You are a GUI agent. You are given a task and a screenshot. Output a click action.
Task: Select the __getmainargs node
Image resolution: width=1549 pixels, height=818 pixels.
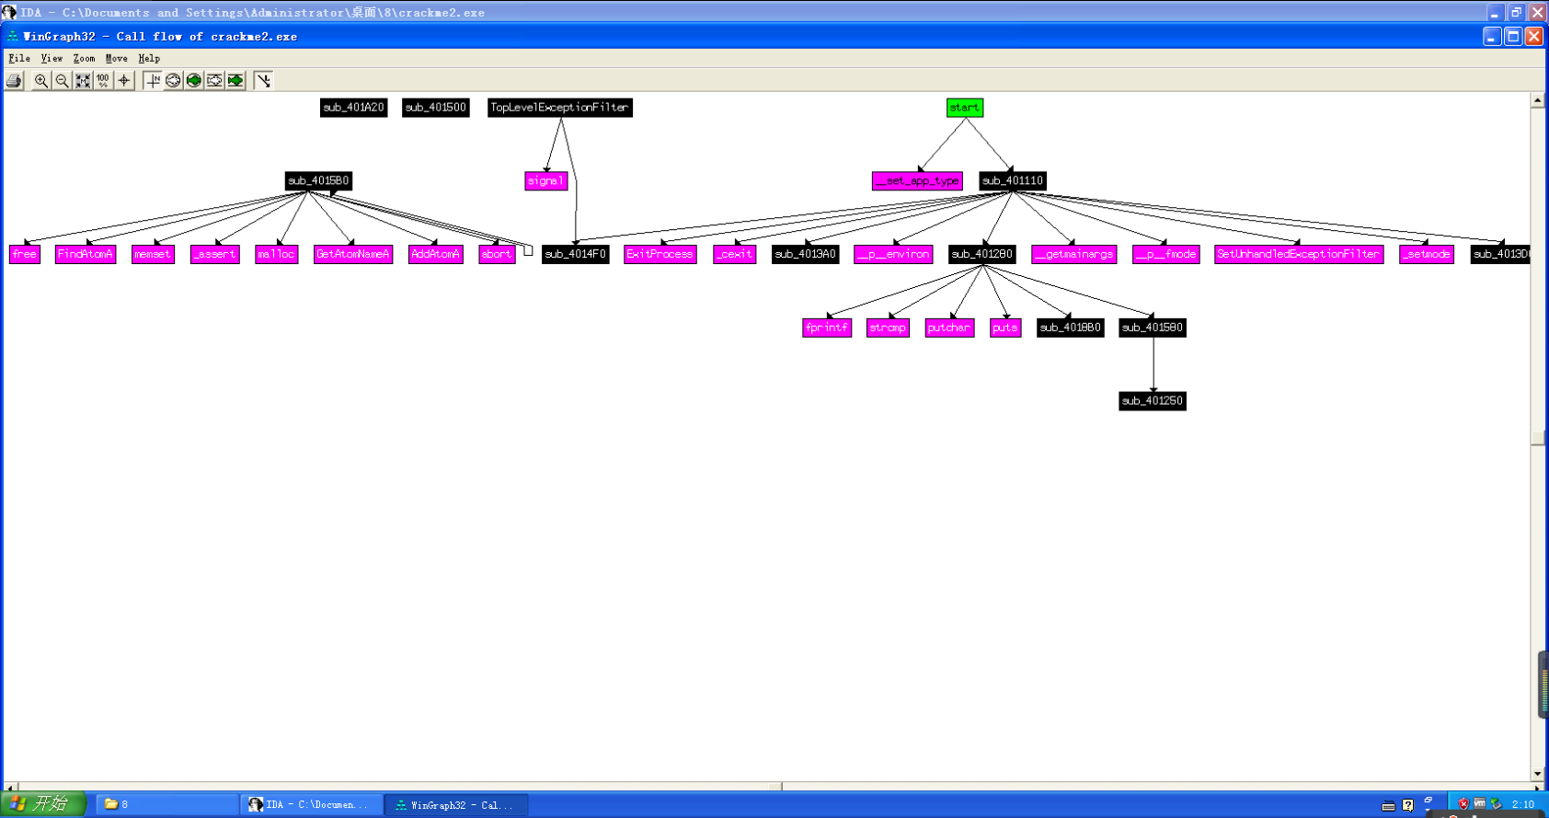click(1074, 255)
